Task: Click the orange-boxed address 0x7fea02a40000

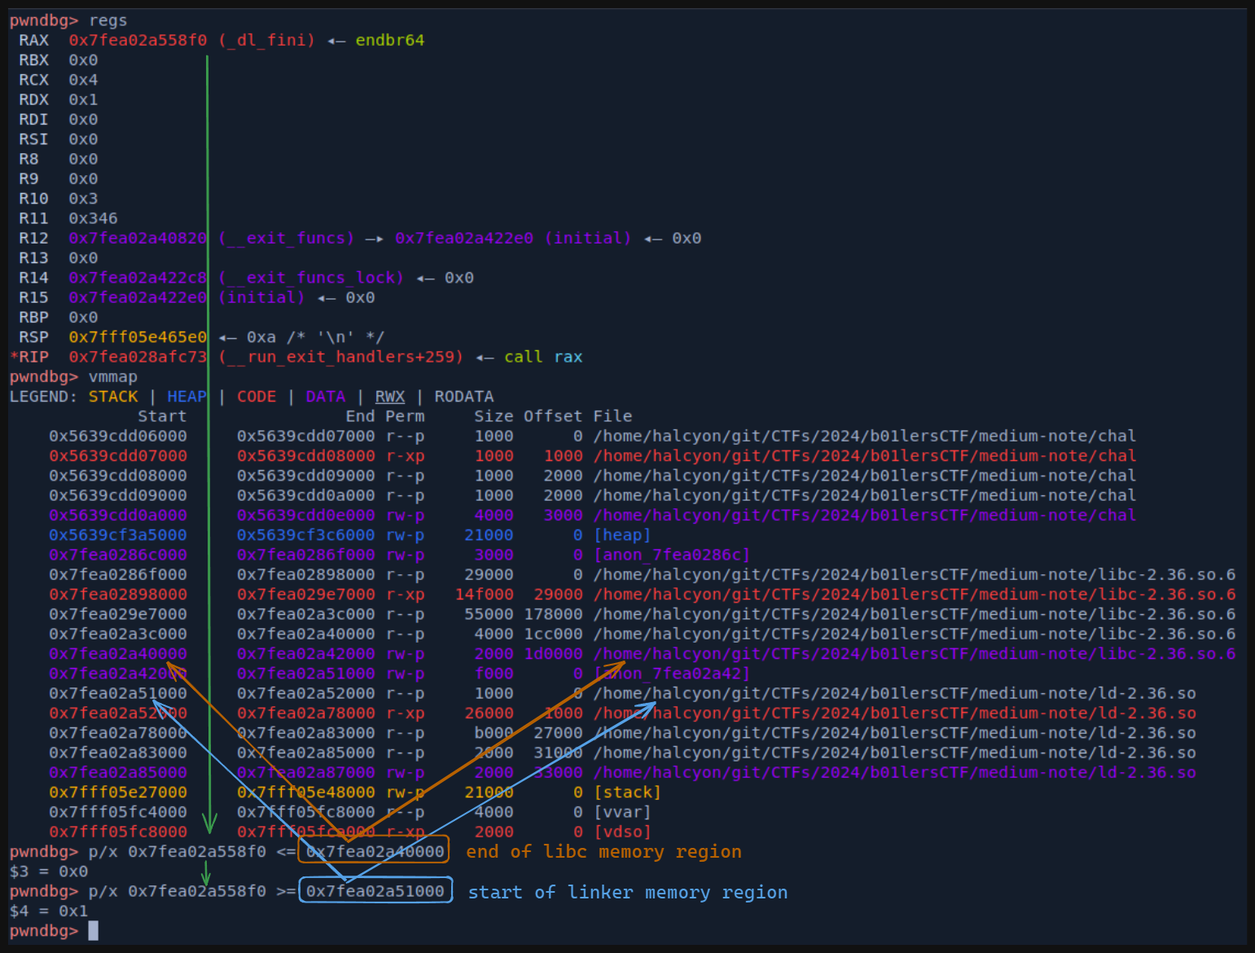Action: (375, 851)
